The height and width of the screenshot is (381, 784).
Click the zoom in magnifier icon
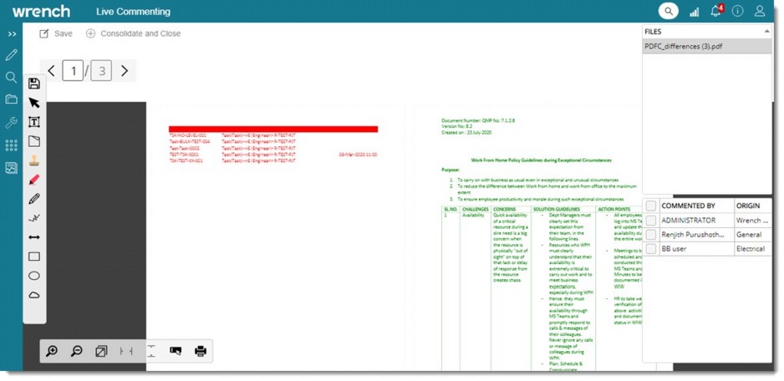pyautogui.click(x=52, y=352)
